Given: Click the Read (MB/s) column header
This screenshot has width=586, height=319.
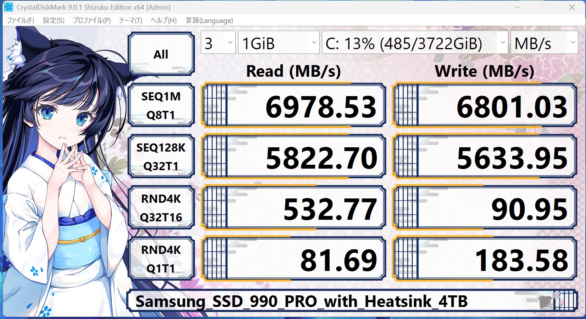Looking at the screenshot, I should [x=294, y=71].
